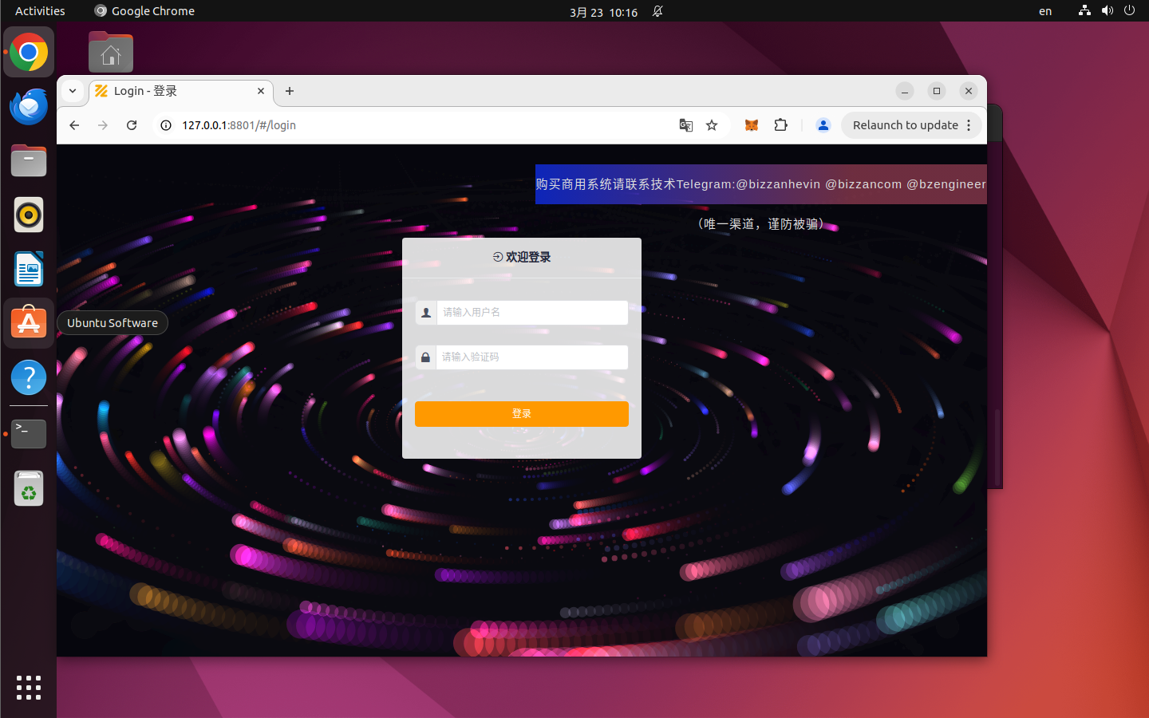The image size is (1149, 718).
Task: Close the Login - 登录 tab
Action: (x=261, y=91)
